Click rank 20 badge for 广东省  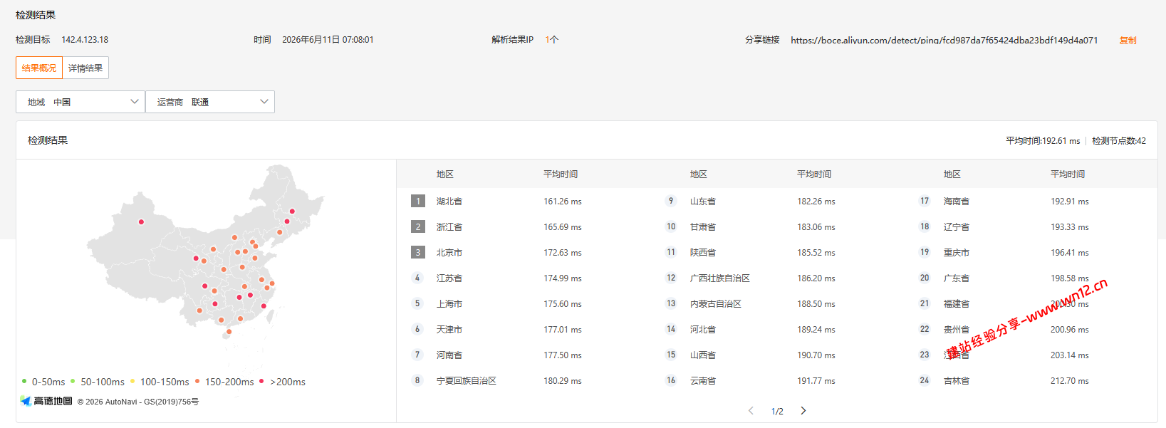[925, 278]
